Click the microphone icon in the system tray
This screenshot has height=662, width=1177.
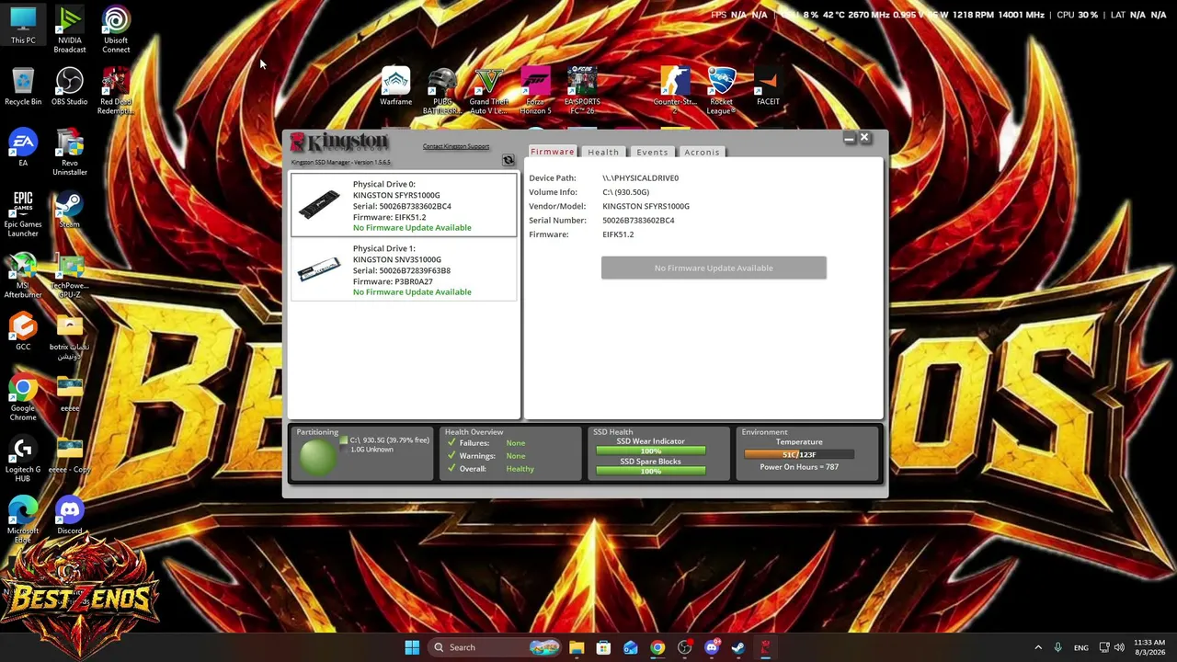1057,647
